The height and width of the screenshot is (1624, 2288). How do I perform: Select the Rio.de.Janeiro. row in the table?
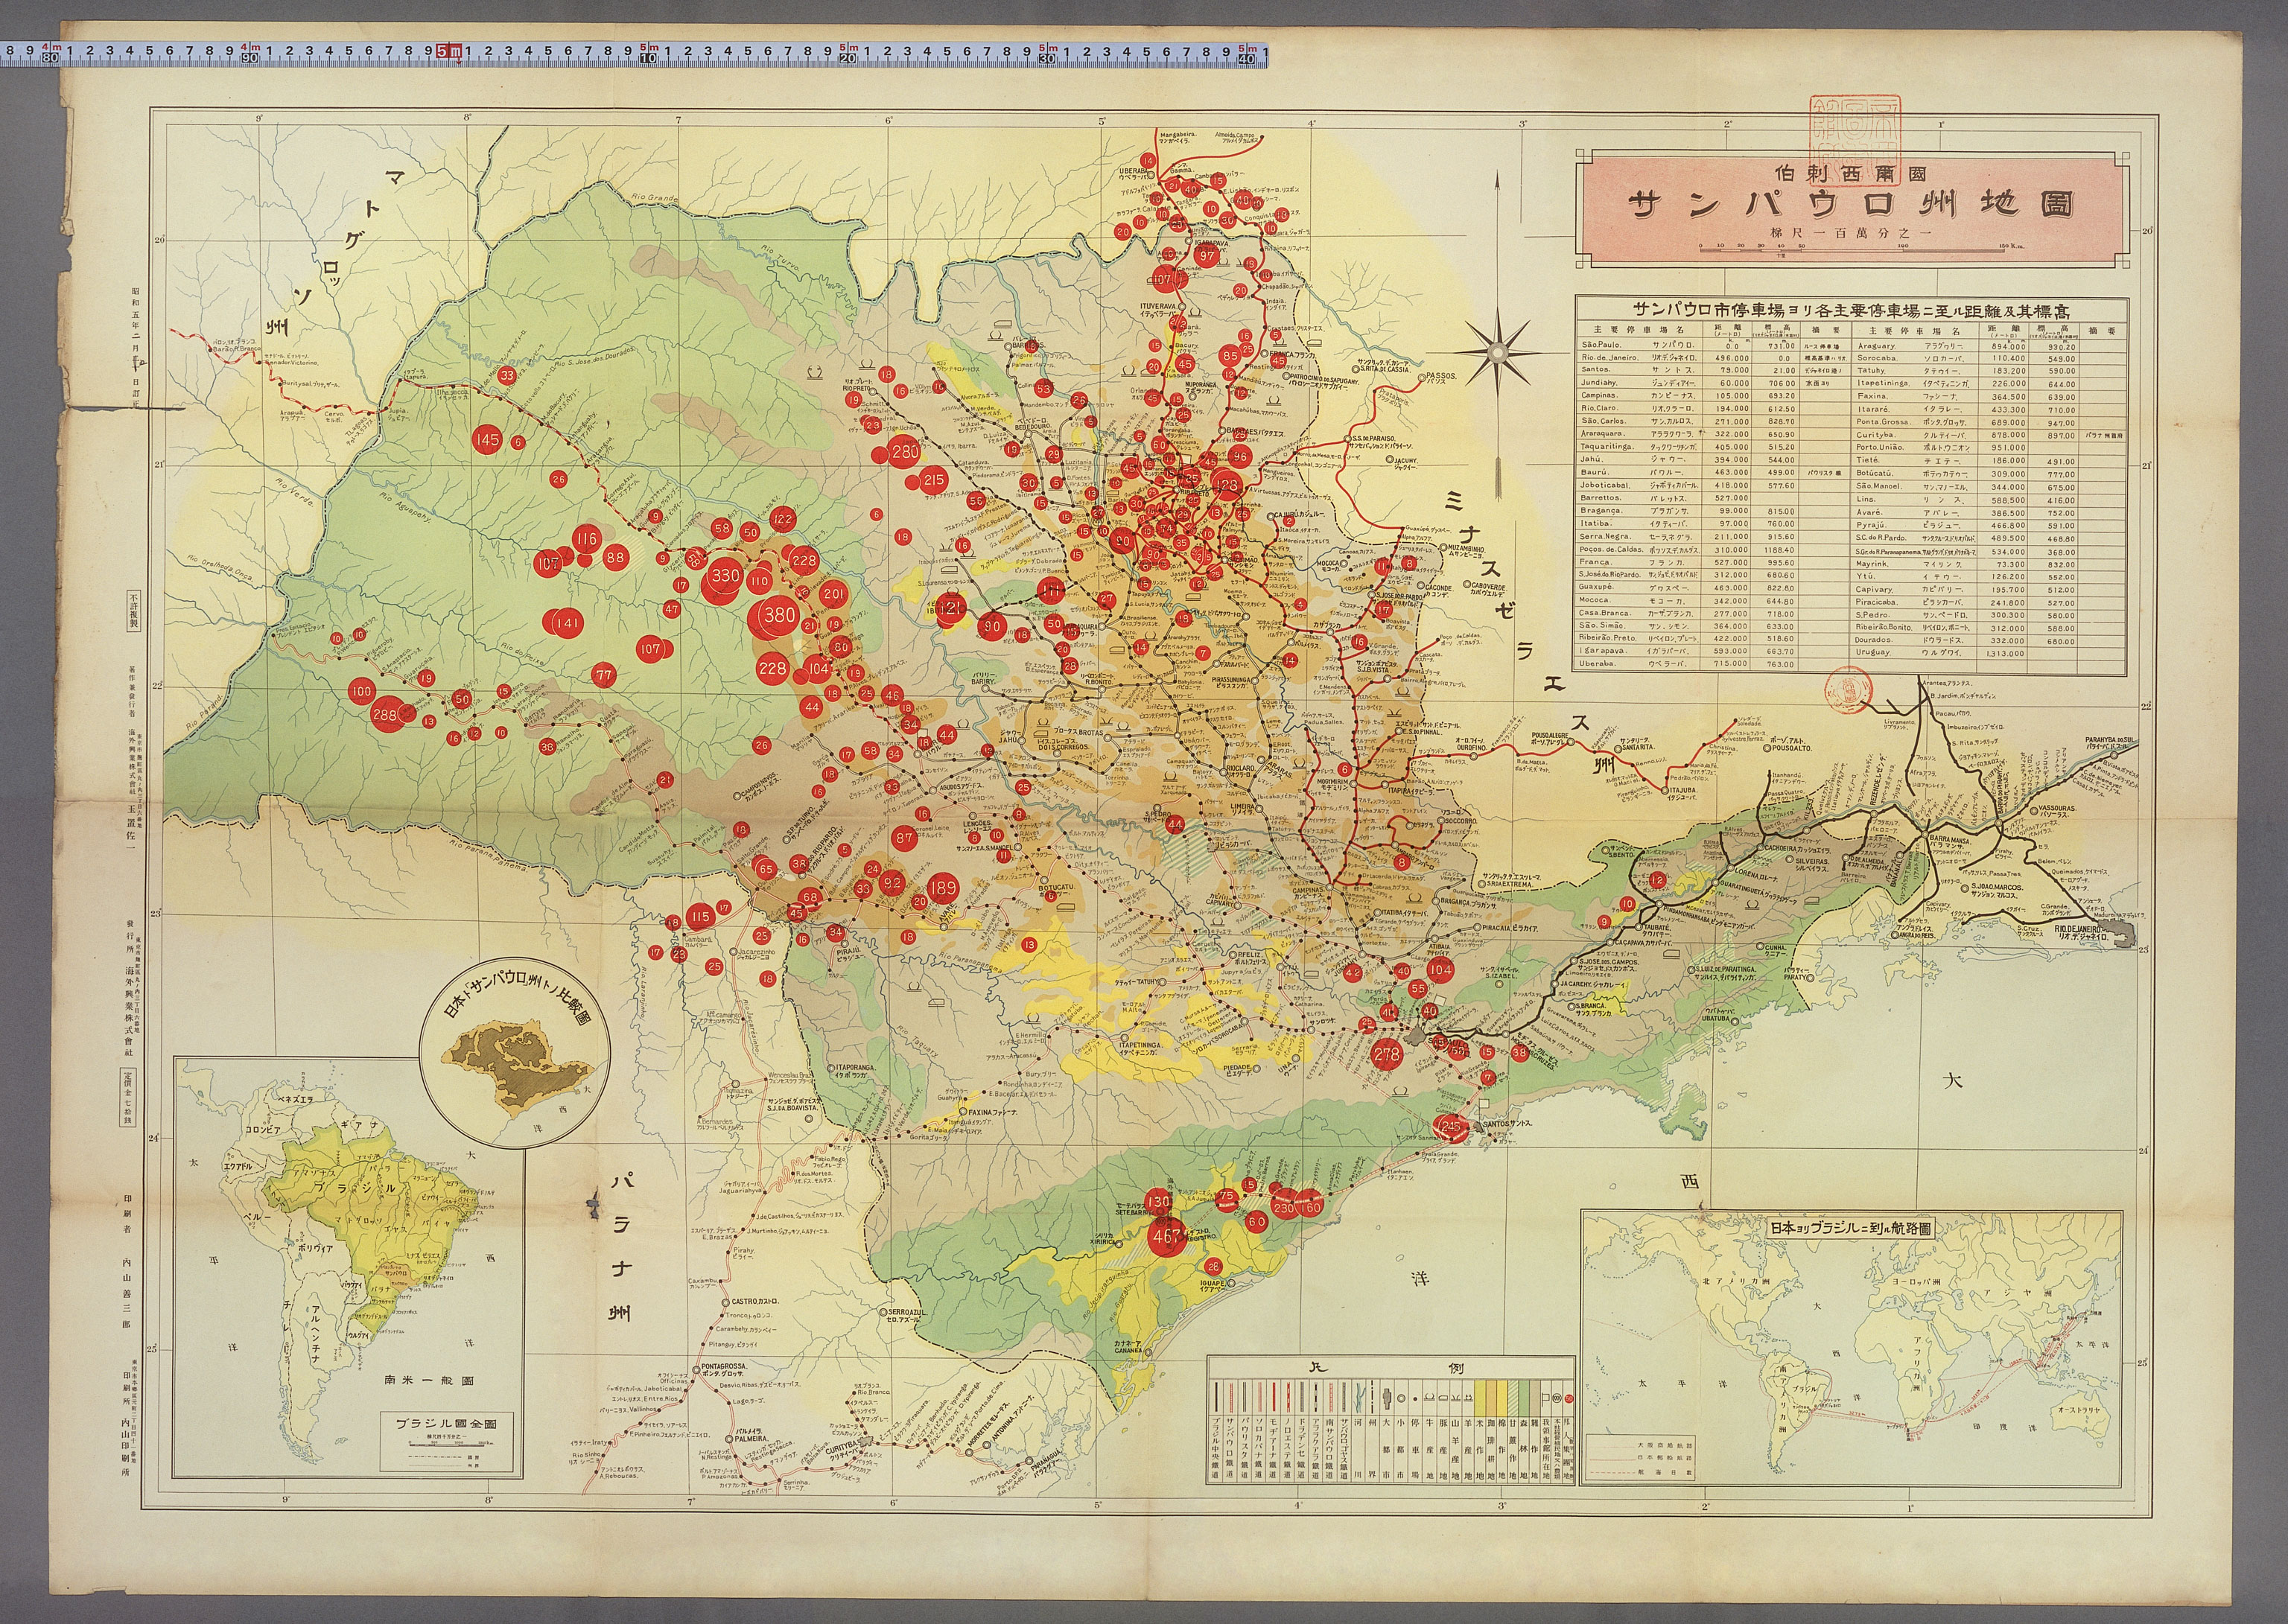tap(1712, 358)
